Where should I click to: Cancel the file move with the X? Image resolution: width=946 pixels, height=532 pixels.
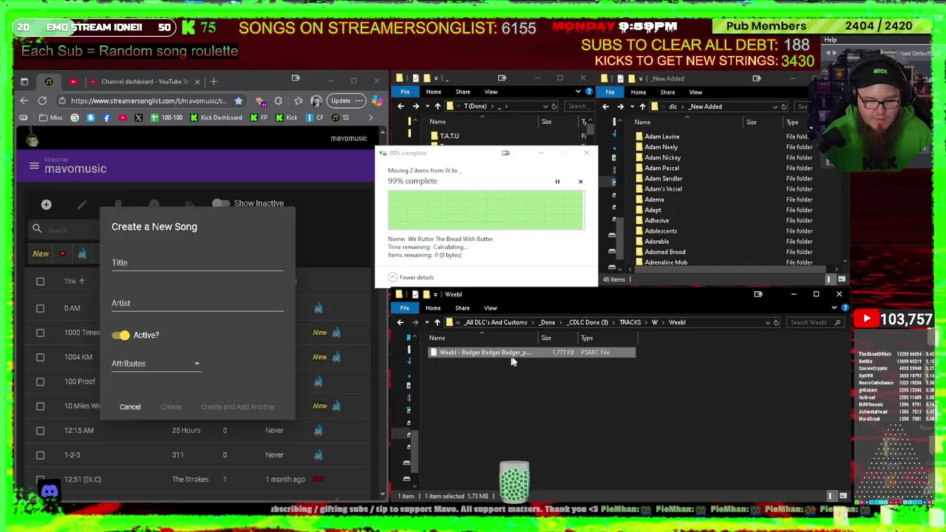click(x=580, y=181)
